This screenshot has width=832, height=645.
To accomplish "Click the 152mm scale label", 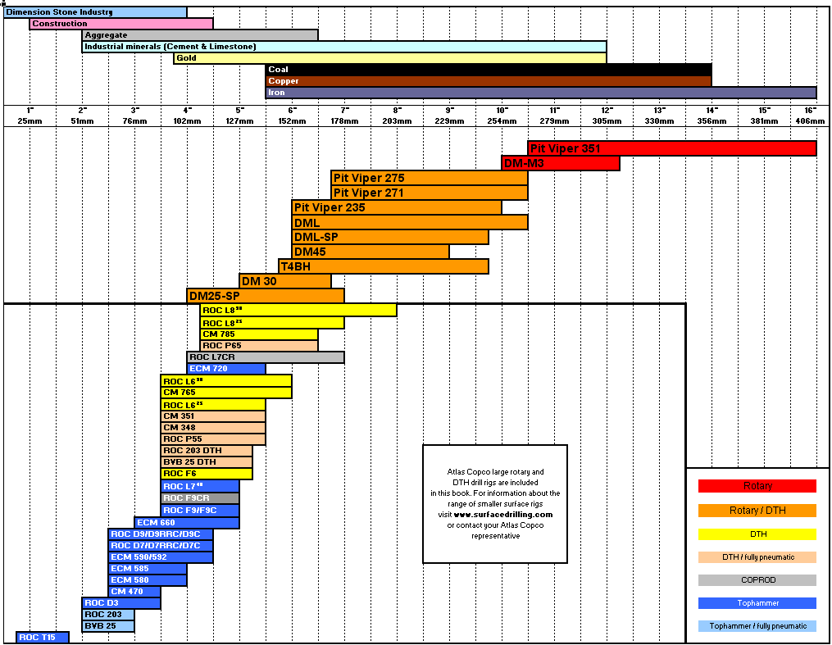I will click(293, 121).
